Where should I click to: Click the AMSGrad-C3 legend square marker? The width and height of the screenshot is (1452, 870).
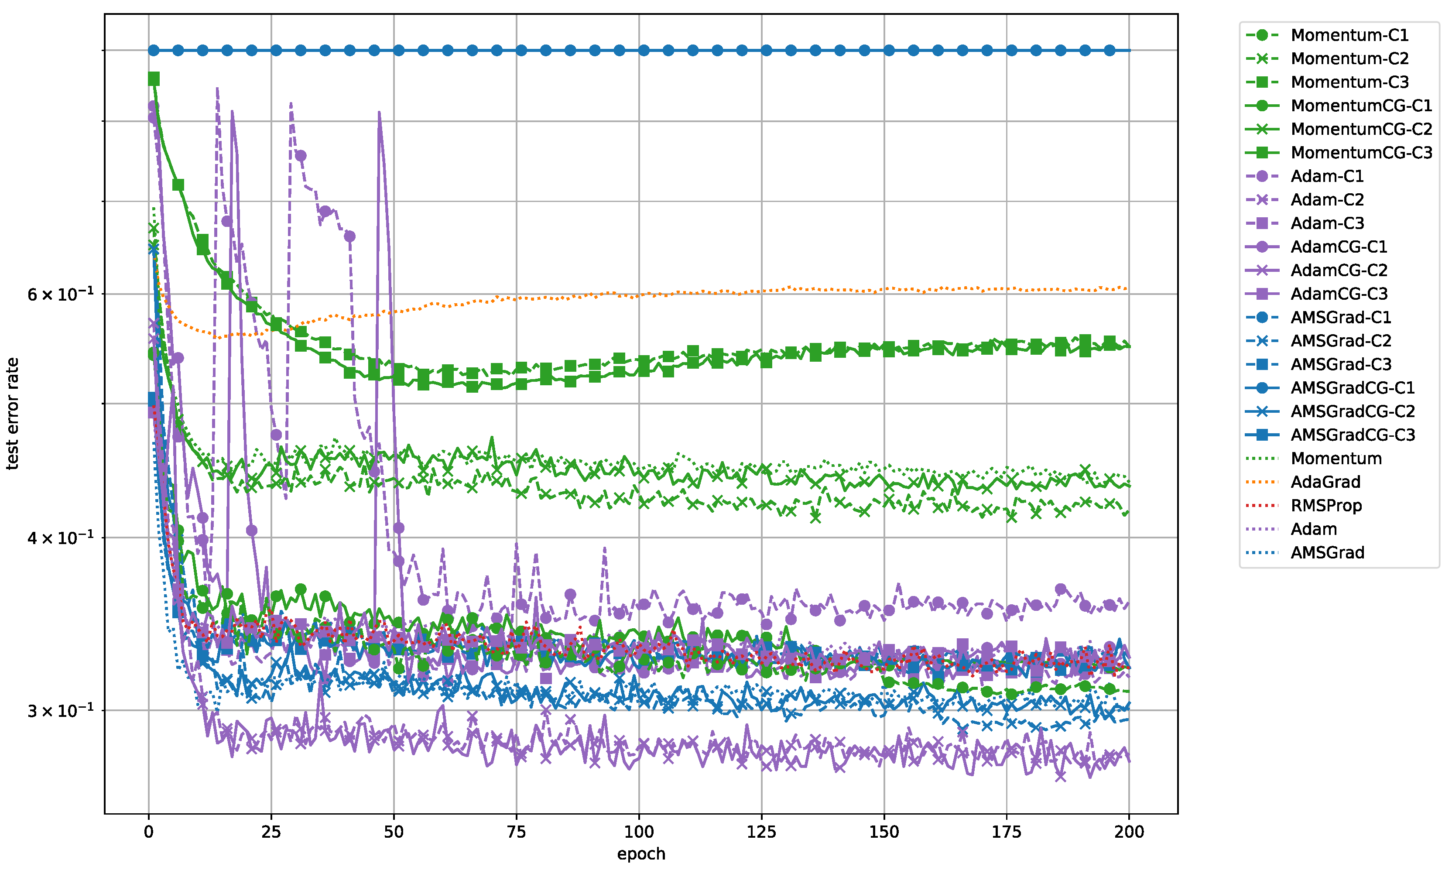tap(1262, 364)
